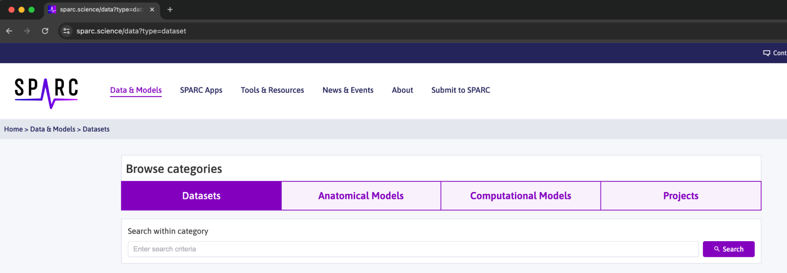Click the purple Search button
The height and width of the screenshot is (273, 787).
click(x=728, y=249)
